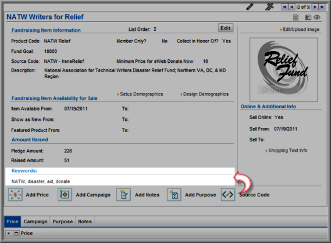Go to first record navigation arrow
331x243 pixels.
[x=285, y=7]
